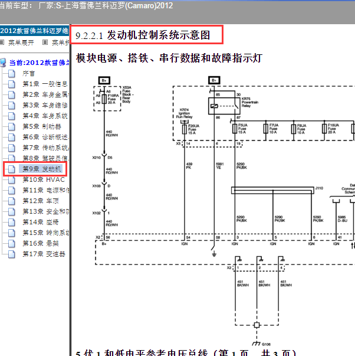Click the page icon beside 第7章 传动系统

click(12, 148)
